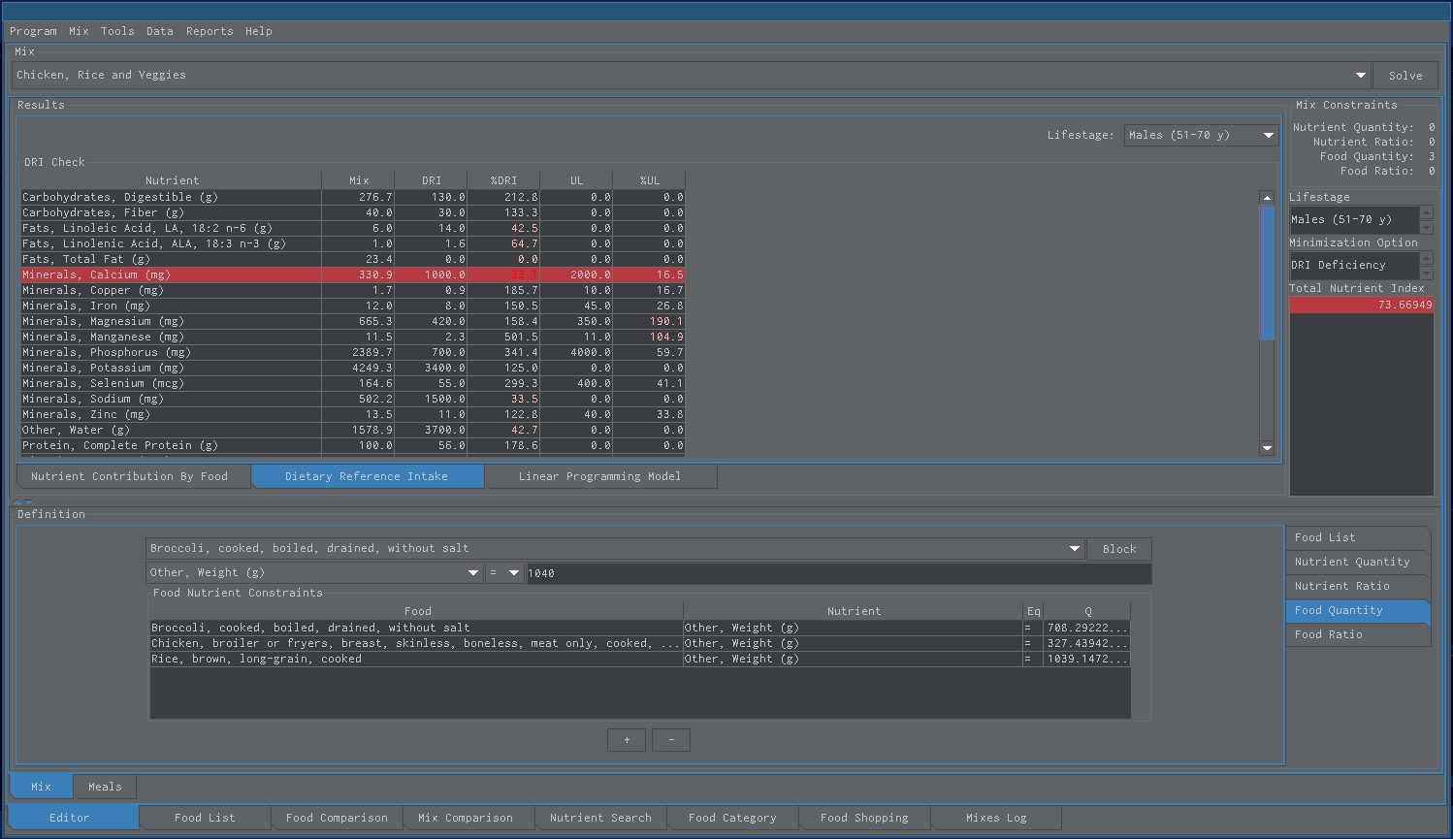Select the Other, Water (g) row
Screen dimensions: 1453x839
(x=353, y=430)
